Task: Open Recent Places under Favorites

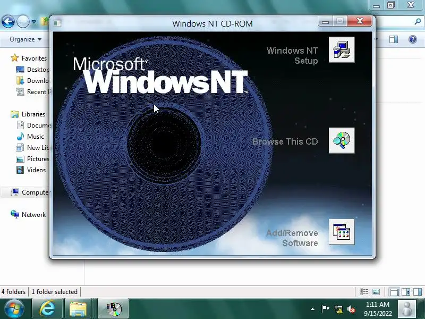Action: 33,91
